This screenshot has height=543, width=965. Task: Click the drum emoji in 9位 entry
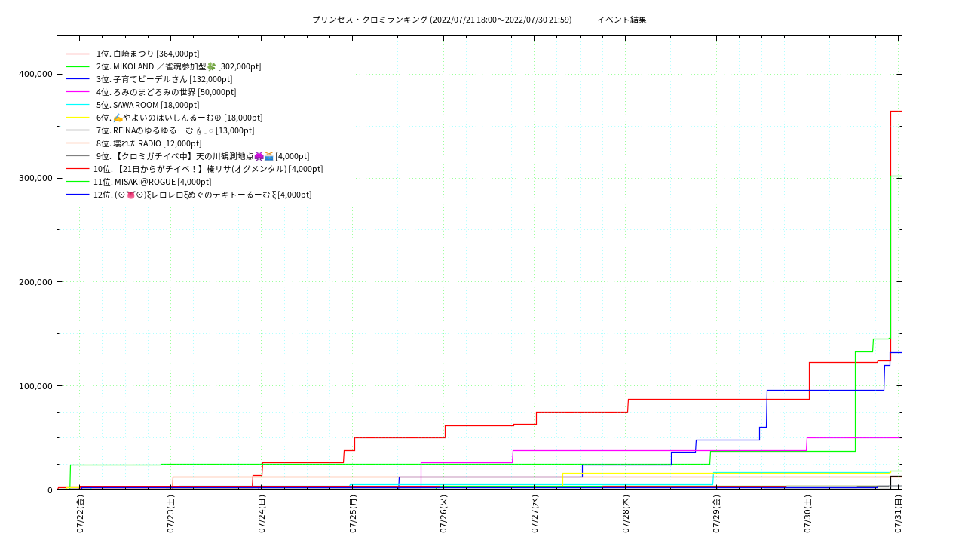coord(268,156)
